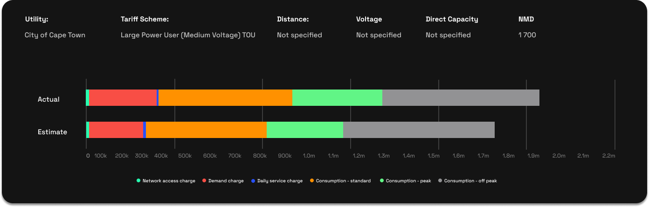Viewport: 649px width, 207px height.
Task: Click the orange standard segment in Estimate bar
Action: [206, 130]
